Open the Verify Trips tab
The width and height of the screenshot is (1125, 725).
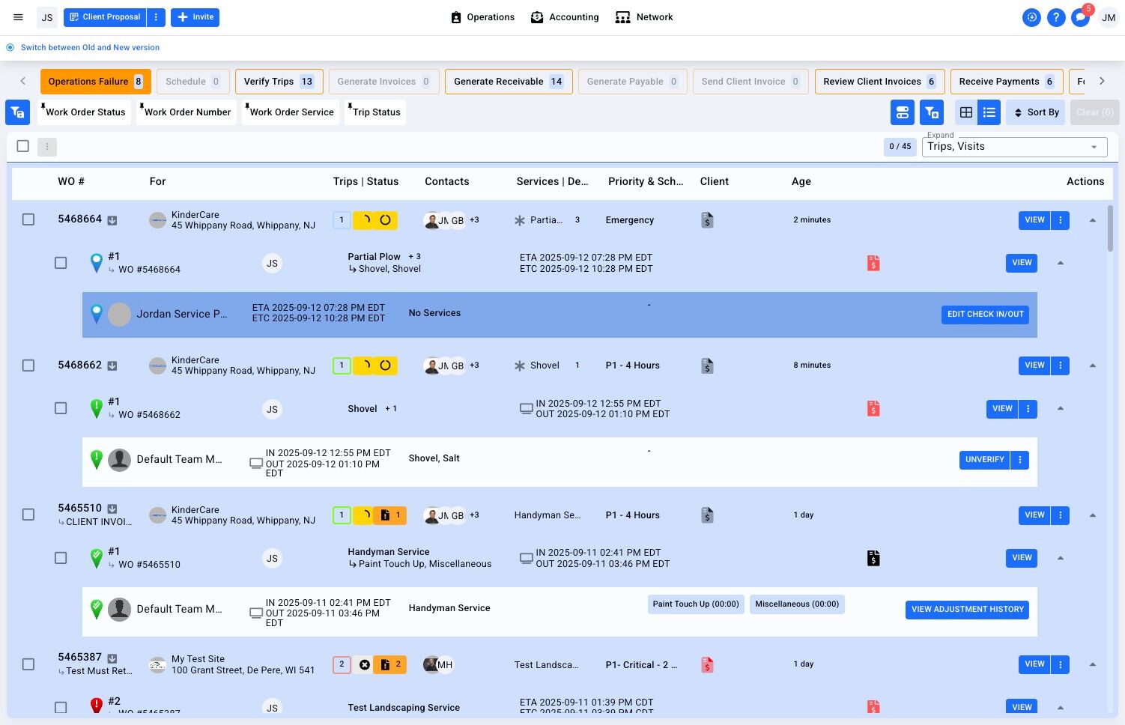279,82
